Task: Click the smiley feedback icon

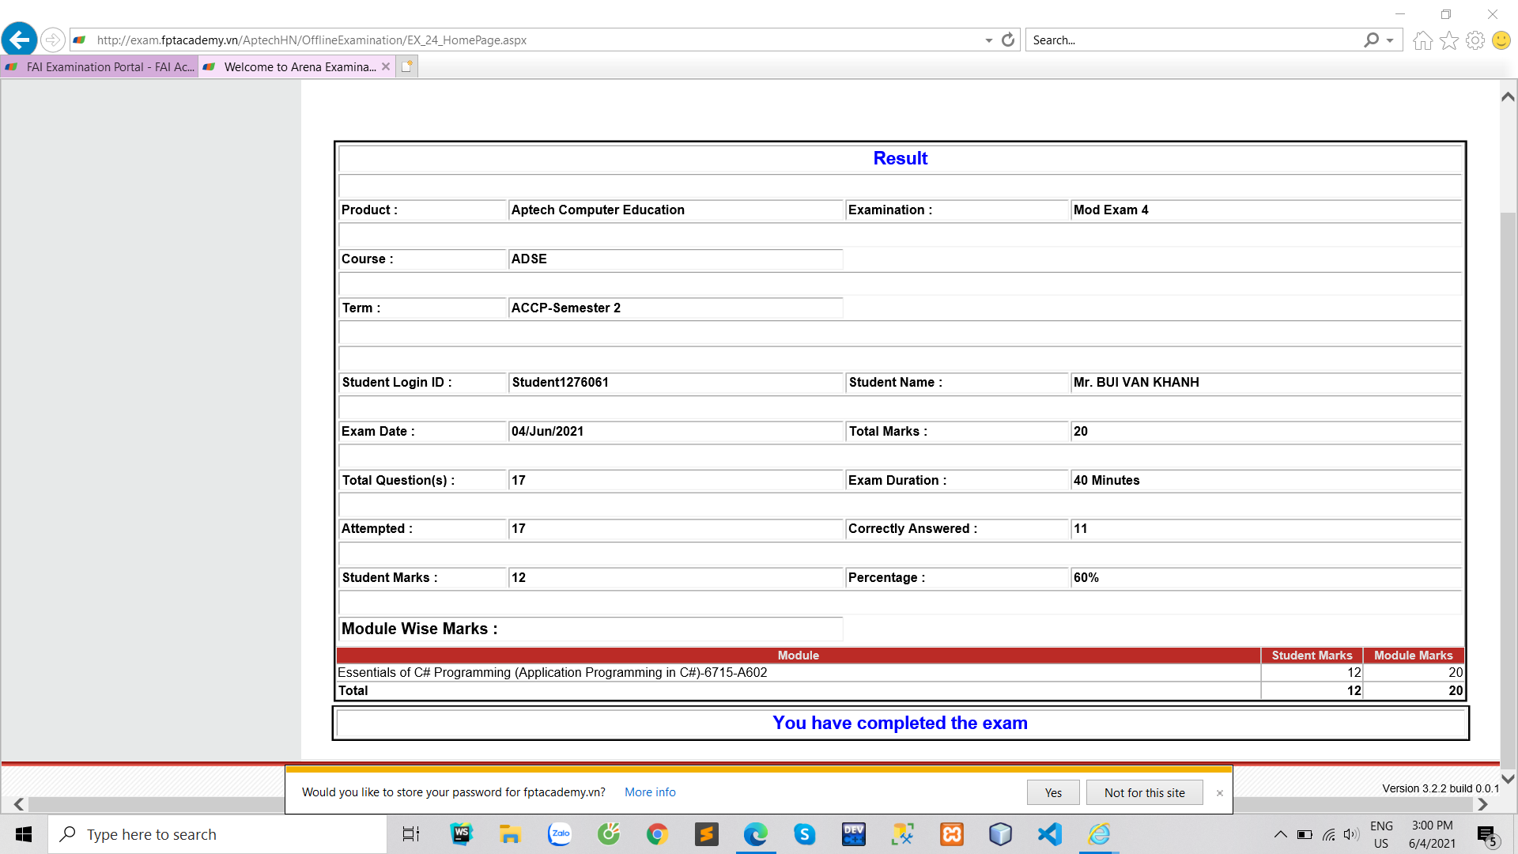Action: point(1501,40)
